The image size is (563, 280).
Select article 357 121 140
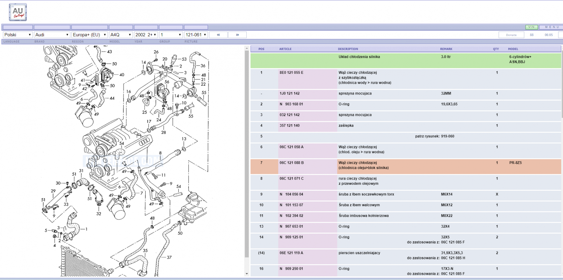click(290, 125)
